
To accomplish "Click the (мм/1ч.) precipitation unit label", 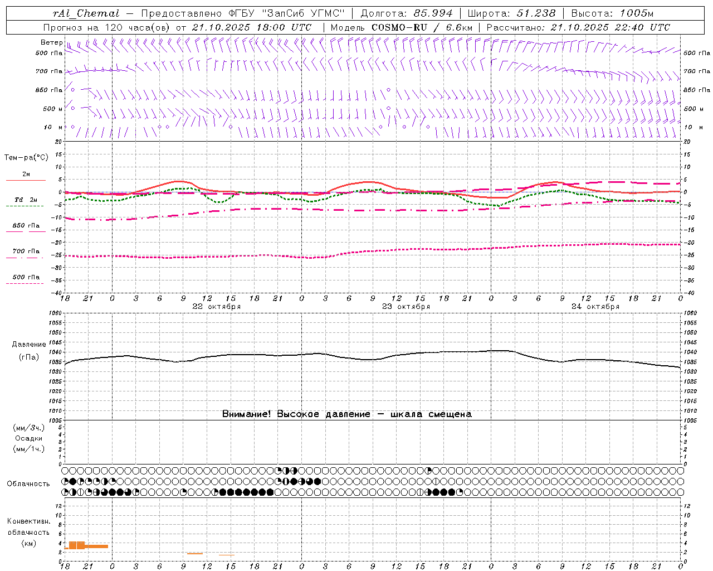I will click(29, 449).
